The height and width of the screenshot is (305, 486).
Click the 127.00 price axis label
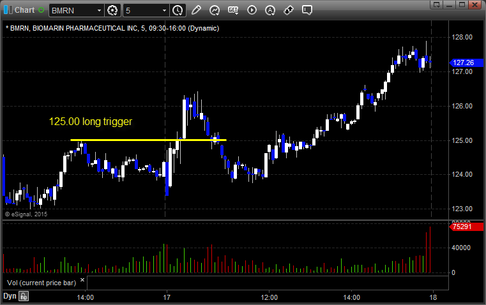(462, 71)
